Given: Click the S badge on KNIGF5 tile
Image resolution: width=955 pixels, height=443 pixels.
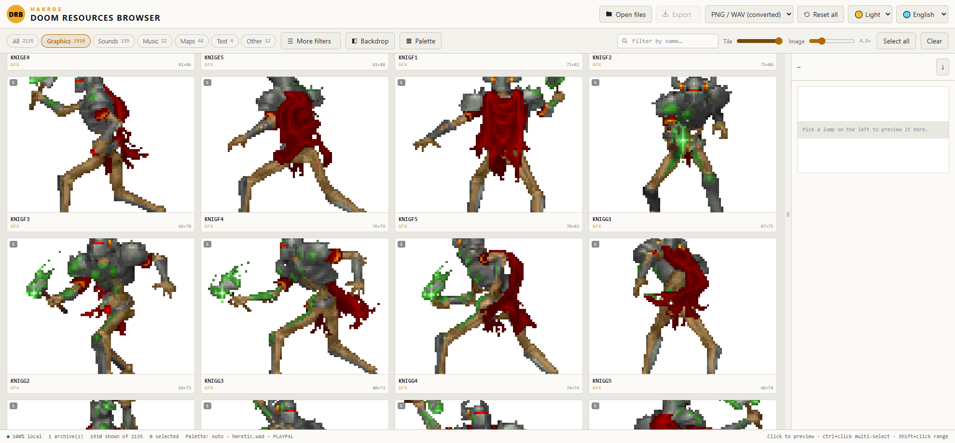Looking at the screenshot, I should coord(401,83).
